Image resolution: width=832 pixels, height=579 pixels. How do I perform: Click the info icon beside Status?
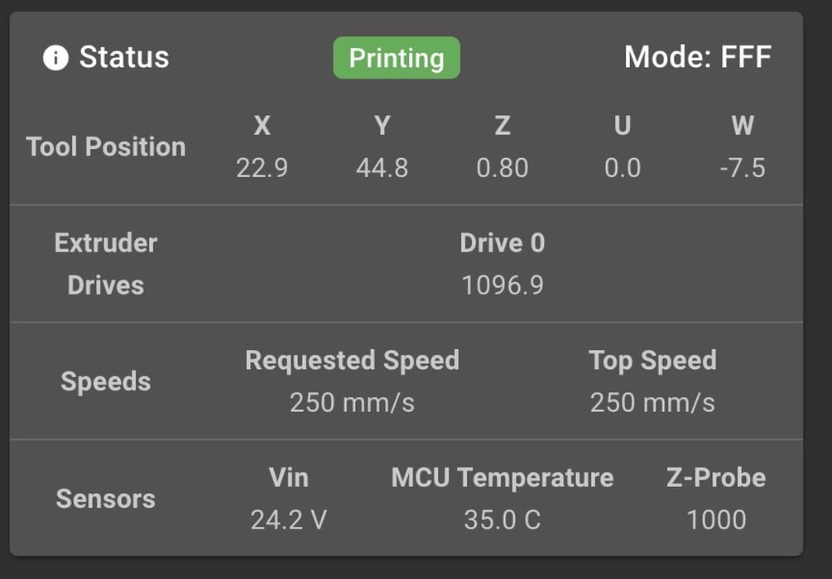55,58
